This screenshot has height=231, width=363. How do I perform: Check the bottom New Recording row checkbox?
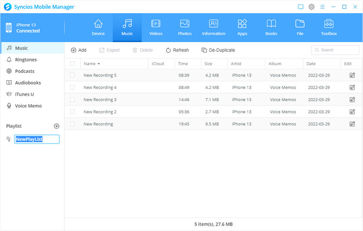[x=72, y=124]
